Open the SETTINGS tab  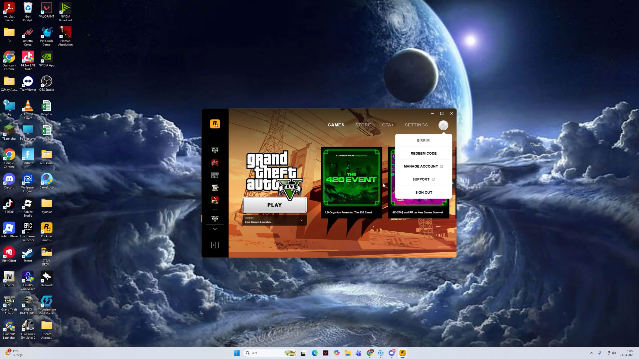(416, 125)
